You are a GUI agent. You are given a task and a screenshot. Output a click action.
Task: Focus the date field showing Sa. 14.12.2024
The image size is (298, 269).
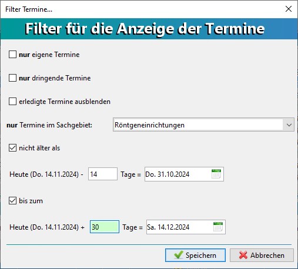tap(186, 227)
